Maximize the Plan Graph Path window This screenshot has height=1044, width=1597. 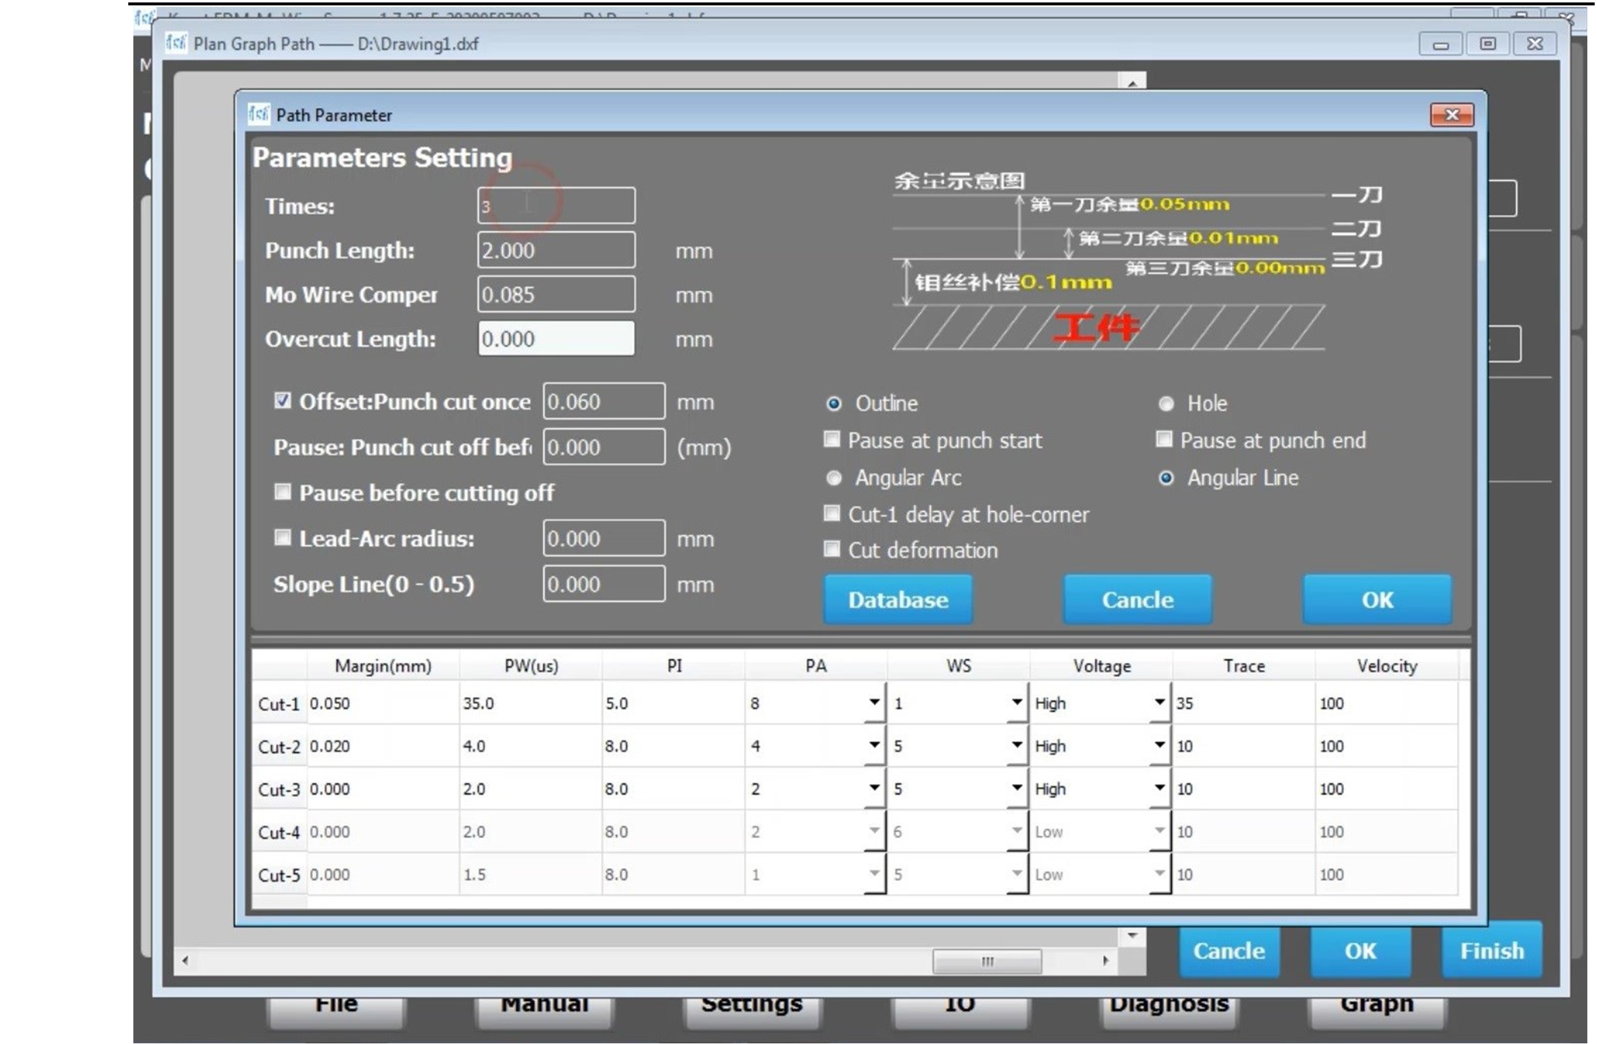coord(1487,44)
